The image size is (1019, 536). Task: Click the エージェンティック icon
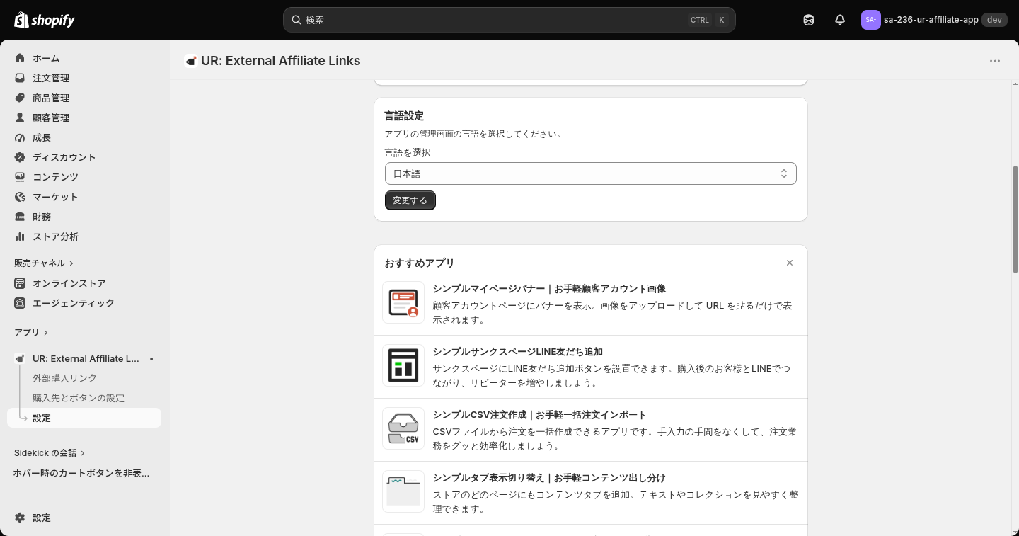click(x=20, y=303)
